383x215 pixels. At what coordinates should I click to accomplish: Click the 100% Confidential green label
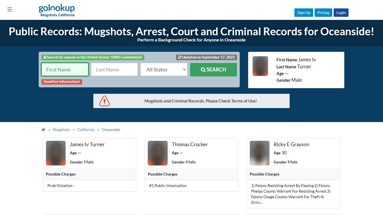[x=93, y=57]
